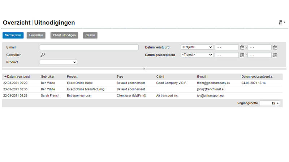Open the Datum geaccepteerd Traject dropdown
The image size is (289, 162).
(197, 55)
